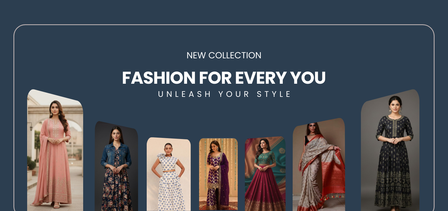Select the maroon lehenga with green blouse
Viewport: 448px width, 211px height.
pyautogui.click(x=265, y=174)
